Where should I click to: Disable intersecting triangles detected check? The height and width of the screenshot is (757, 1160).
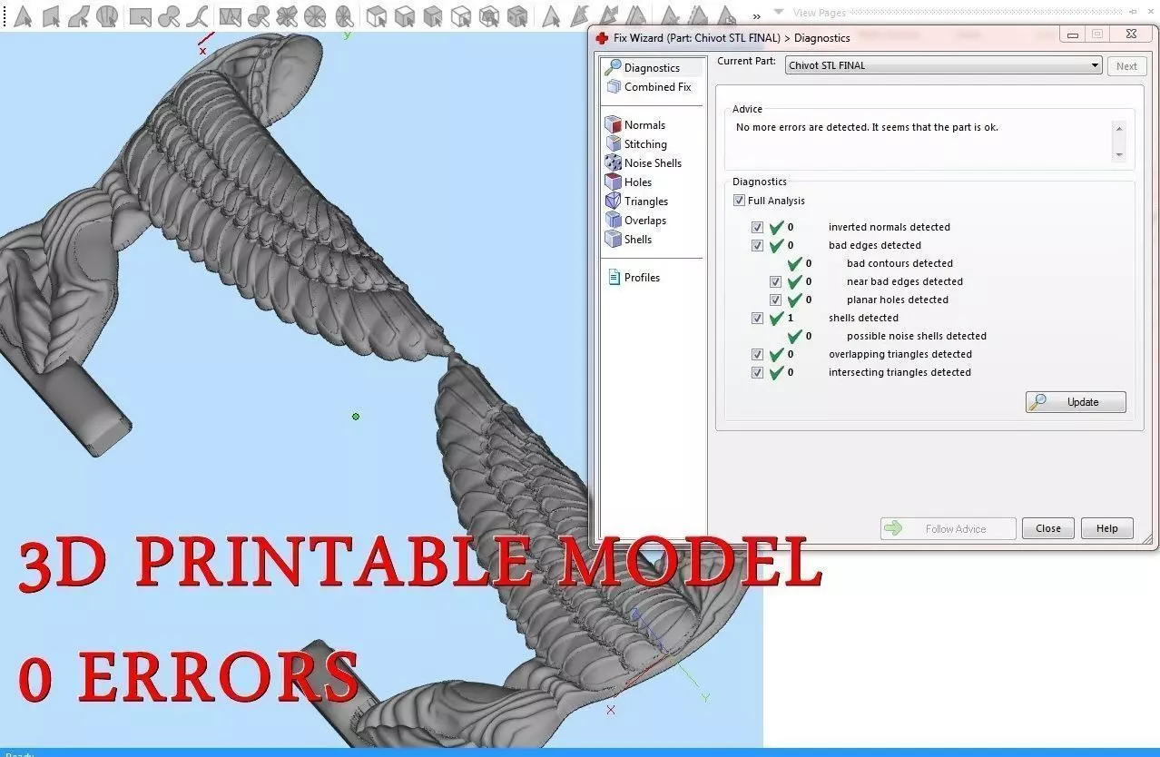757,372
